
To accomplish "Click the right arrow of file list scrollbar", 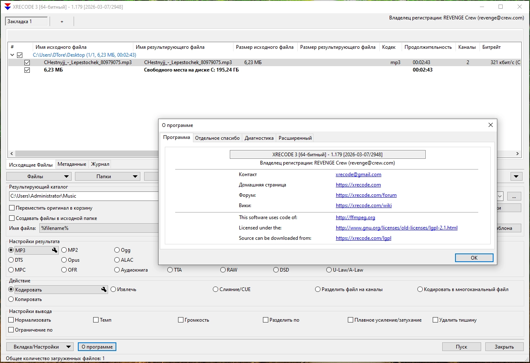I will pyautogui.click(x=518, y=153).
